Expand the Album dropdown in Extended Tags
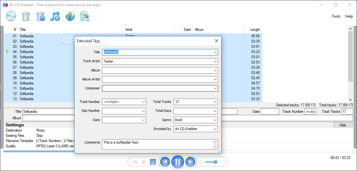This screenshot has width=357, height=171. point(215,70)
